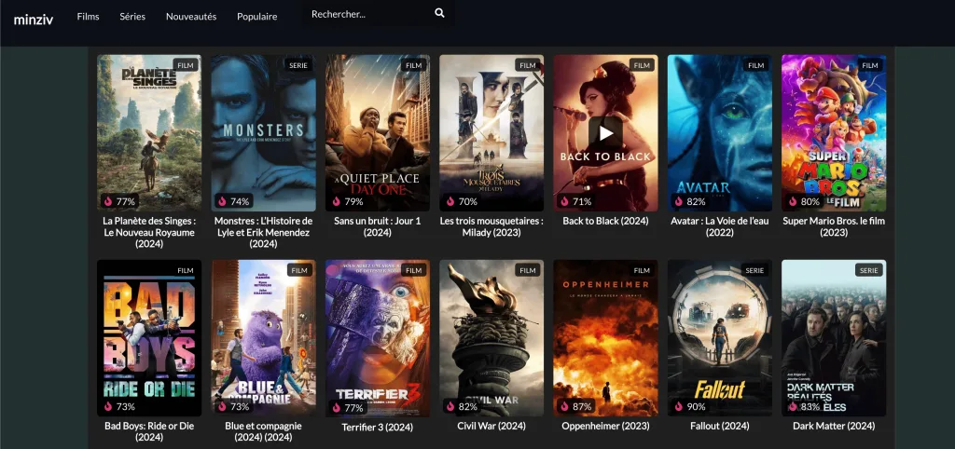Click title link Dark Matter (2024)
This screenshot has height=449, width=955.
click(x=834, y=426)
